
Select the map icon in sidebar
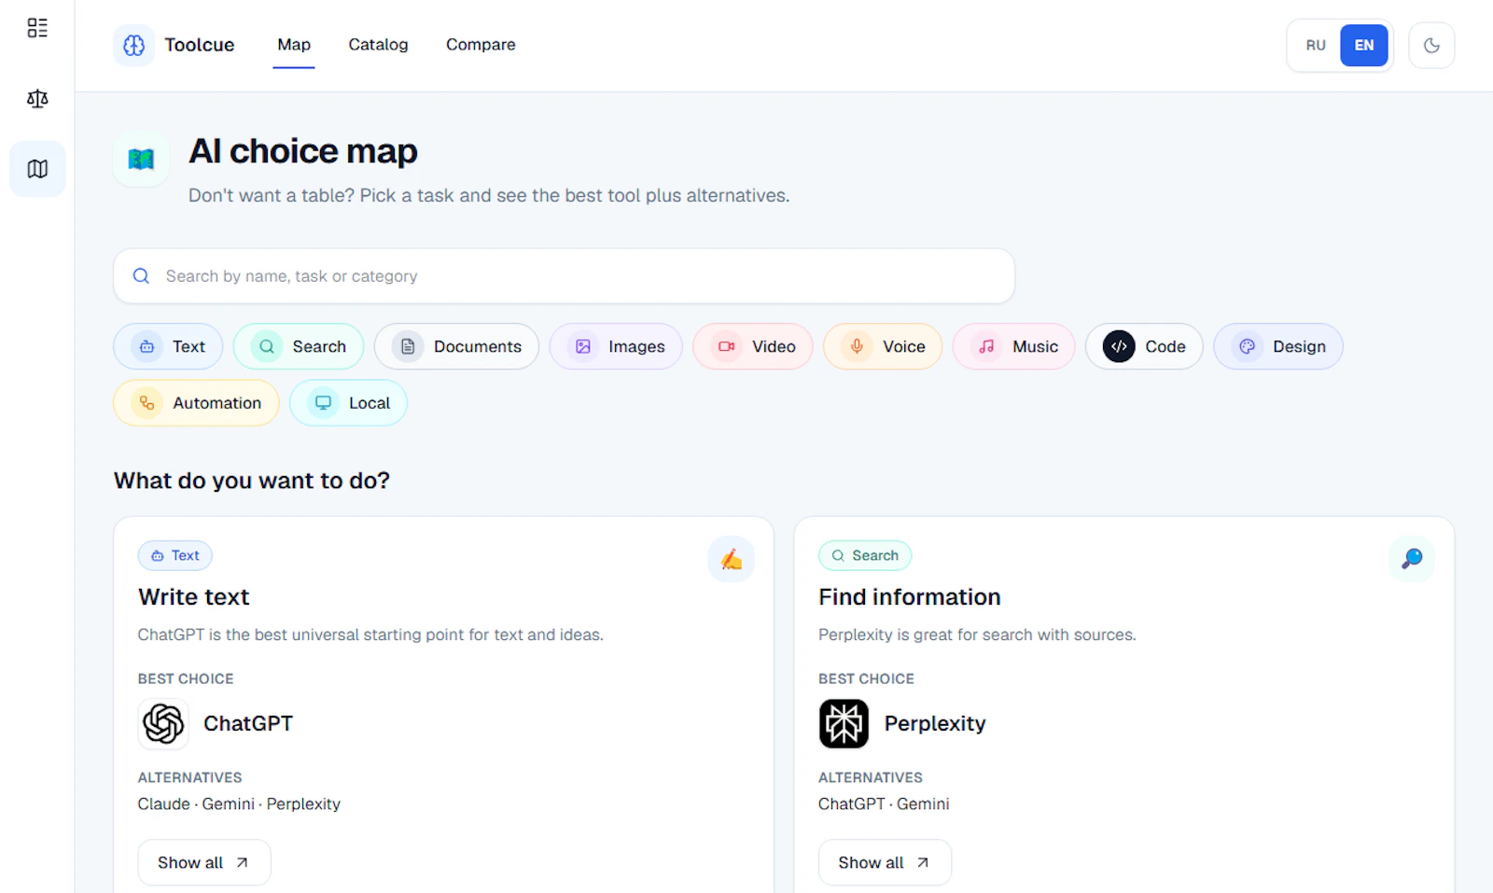coord(37,169)
